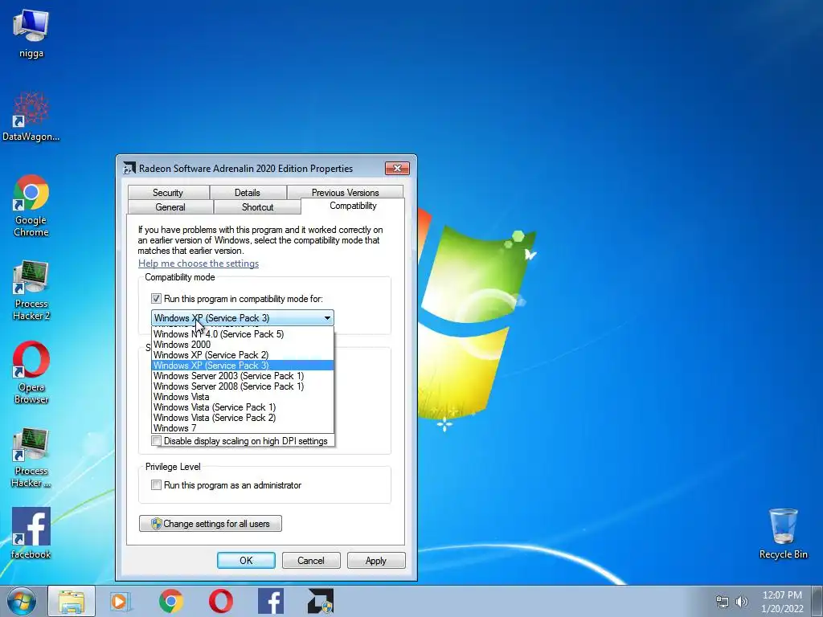Open AMD Radeon Software from taskbar
823x617 pixels.
[321, 601]
